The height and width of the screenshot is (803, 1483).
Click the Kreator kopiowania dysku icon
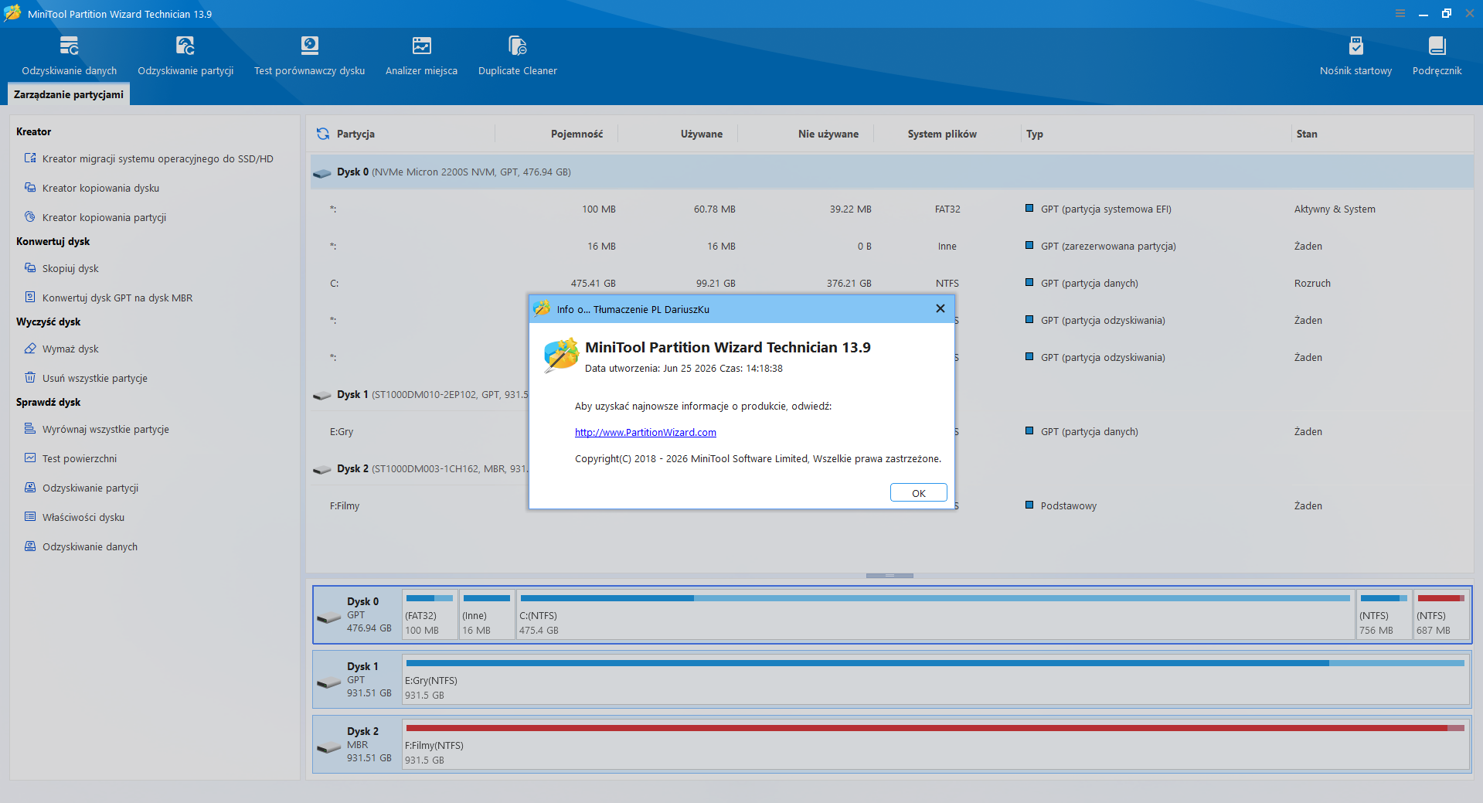(x=30, y=188)
